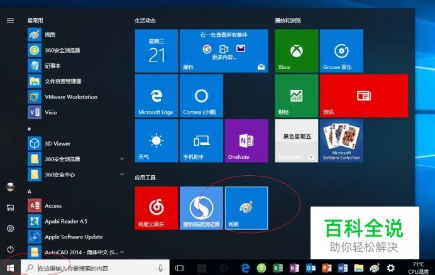Open the red 资讯 news tile

364,96
